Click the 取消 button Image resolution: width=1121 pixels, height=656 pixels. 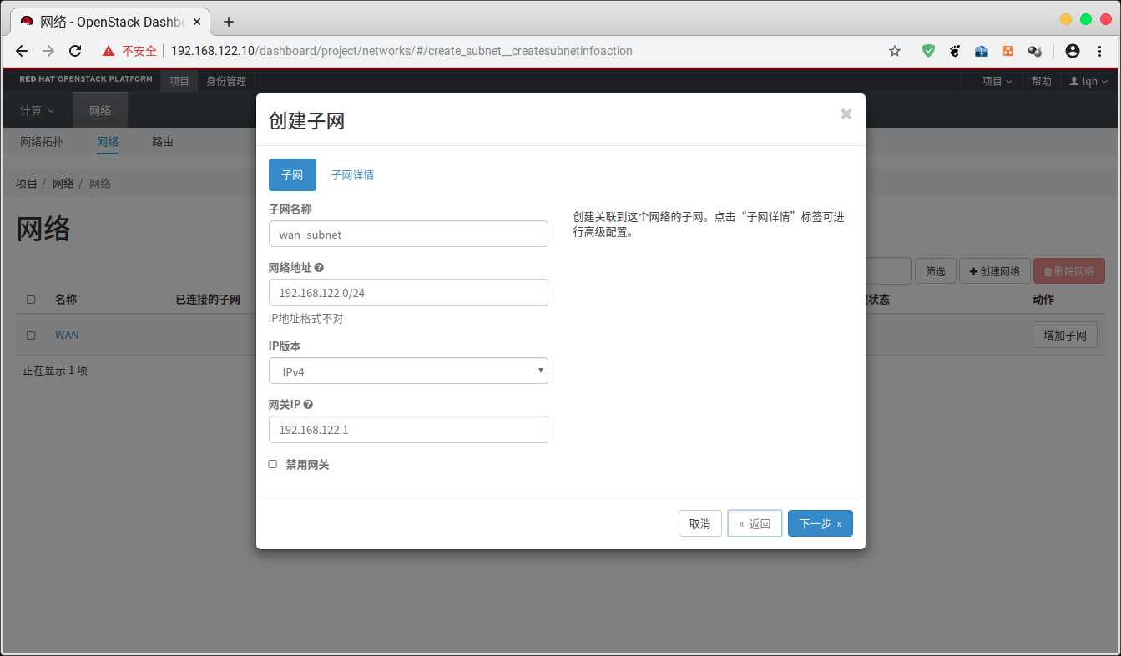click(x=699, y=523)
